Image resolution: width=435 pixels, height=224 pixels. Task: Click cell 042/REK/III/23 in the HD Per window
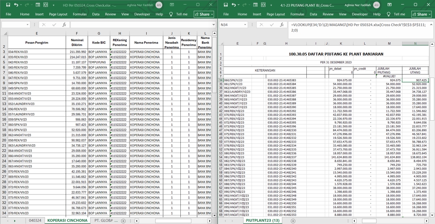37,62
